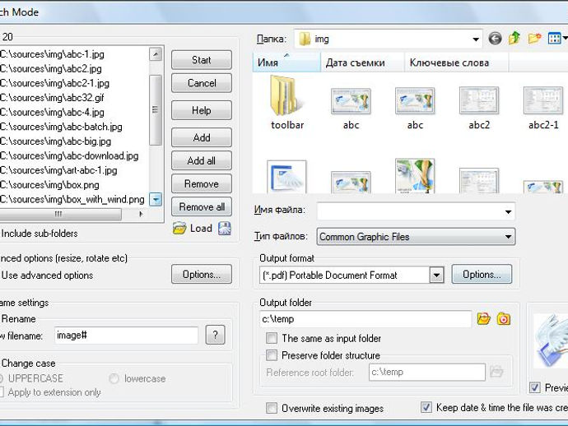
Task: Create new folder icon
Action: [x=534, y=38]
